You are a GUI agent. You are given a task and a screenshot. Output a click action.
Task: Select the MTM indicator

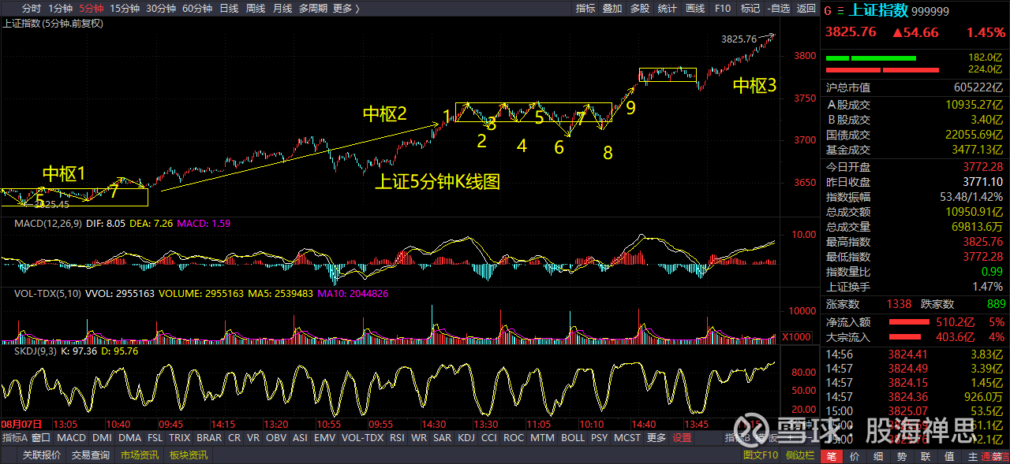(543, 438)
